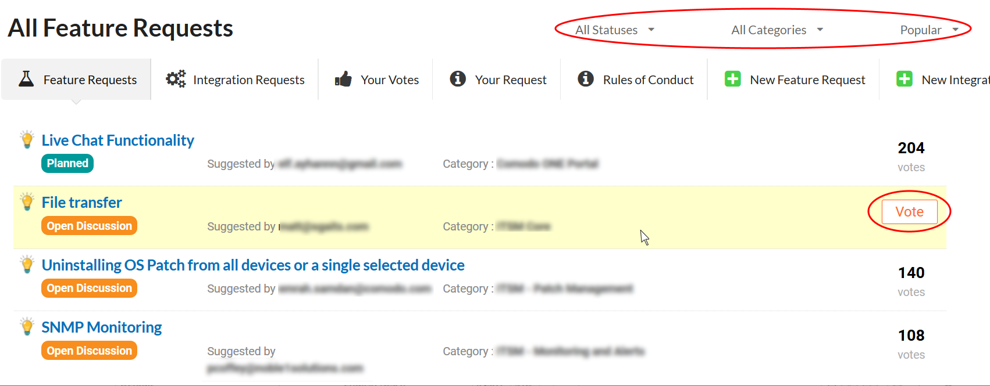Open the Popular sort dropdown
Screen dimensions: 990x386
929,30
